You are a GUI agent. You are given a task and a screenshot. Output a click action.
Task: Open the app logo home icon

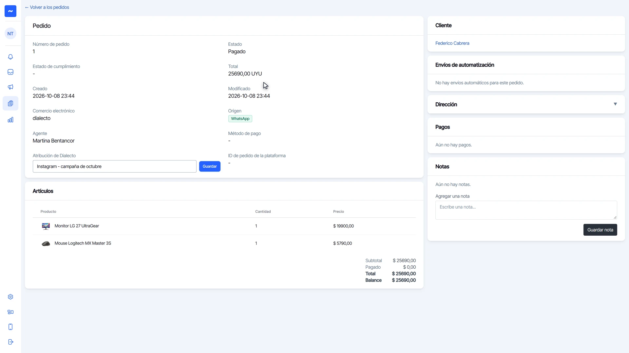(x=10, y=11)
